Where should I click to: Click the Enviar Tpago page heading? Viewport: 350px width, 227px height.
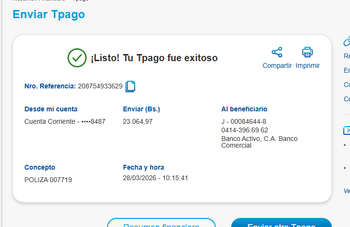[49, 14]
